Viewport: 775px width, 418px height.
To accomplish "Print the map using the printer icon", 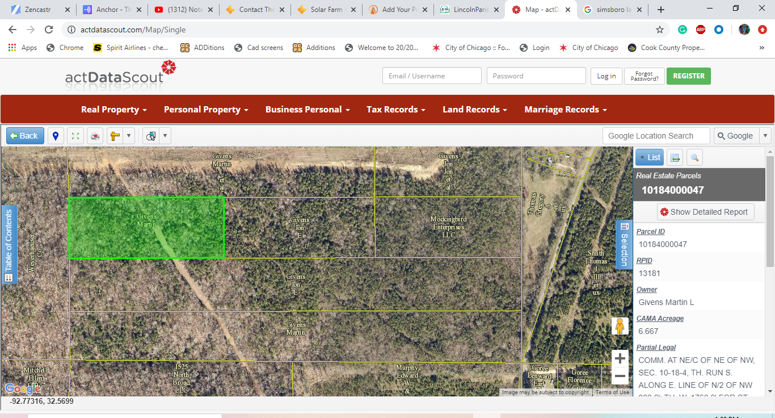I will click(95, 136).
